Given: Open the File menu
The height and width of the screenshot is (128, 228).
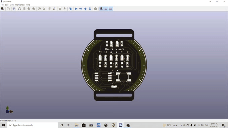Looking at the screenshot, I should point(2,5).
